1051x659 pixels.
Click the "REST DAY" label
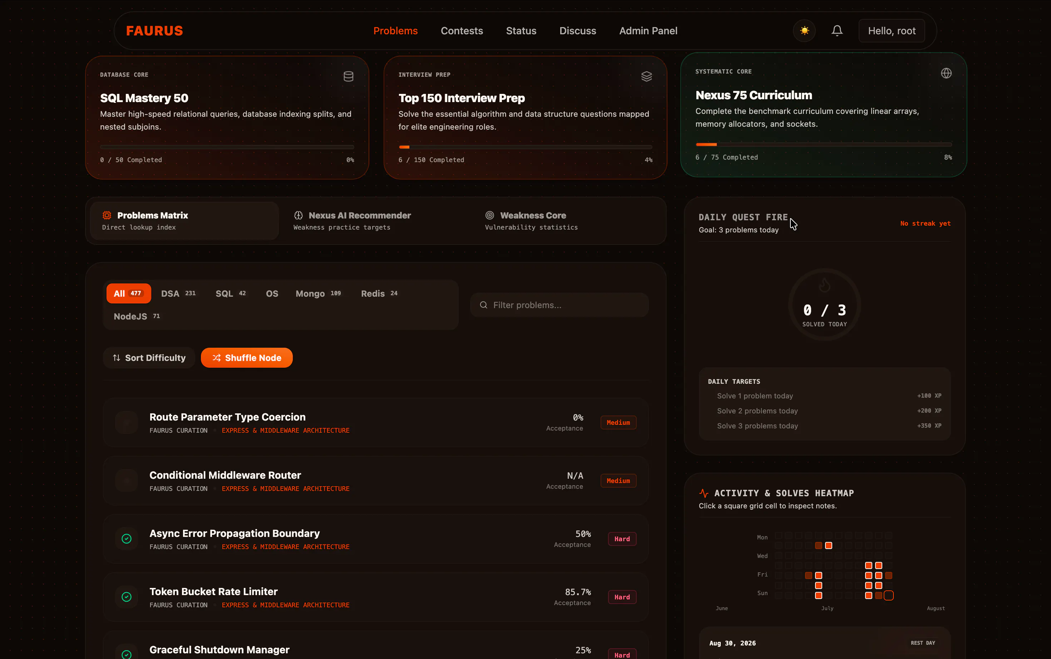(923, 643)
